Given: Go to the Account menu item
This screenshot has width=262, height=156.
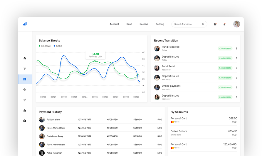Looking at the screenshot, I should [114, 24].
